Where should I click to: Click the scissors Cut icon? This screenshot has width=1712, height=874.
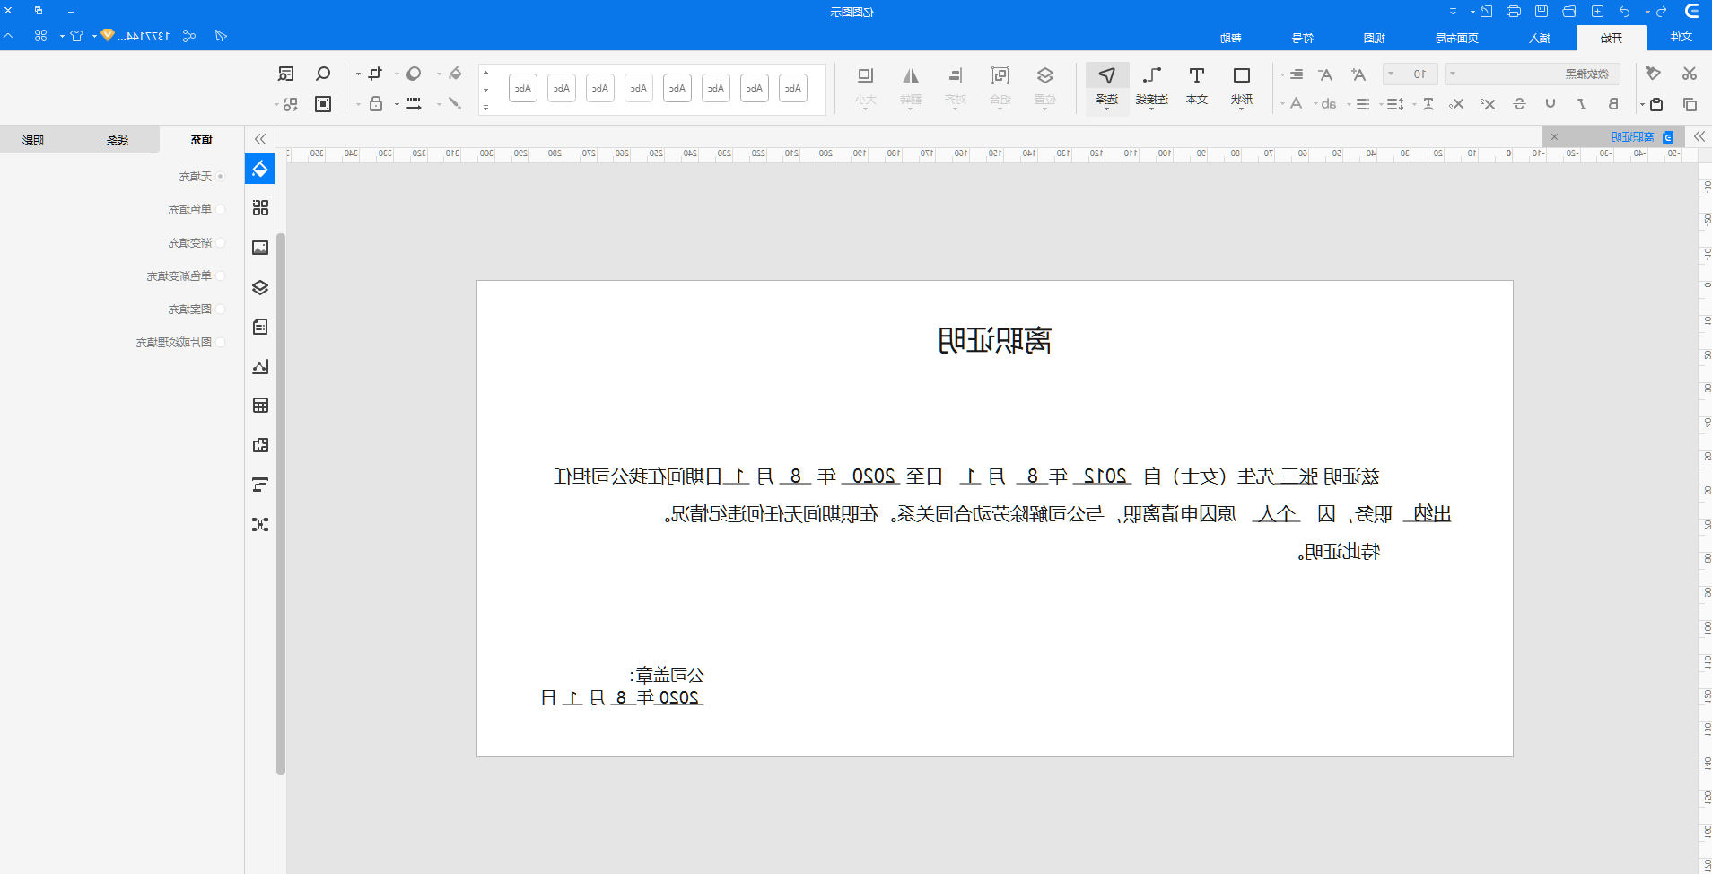[x=1690, y=74]
